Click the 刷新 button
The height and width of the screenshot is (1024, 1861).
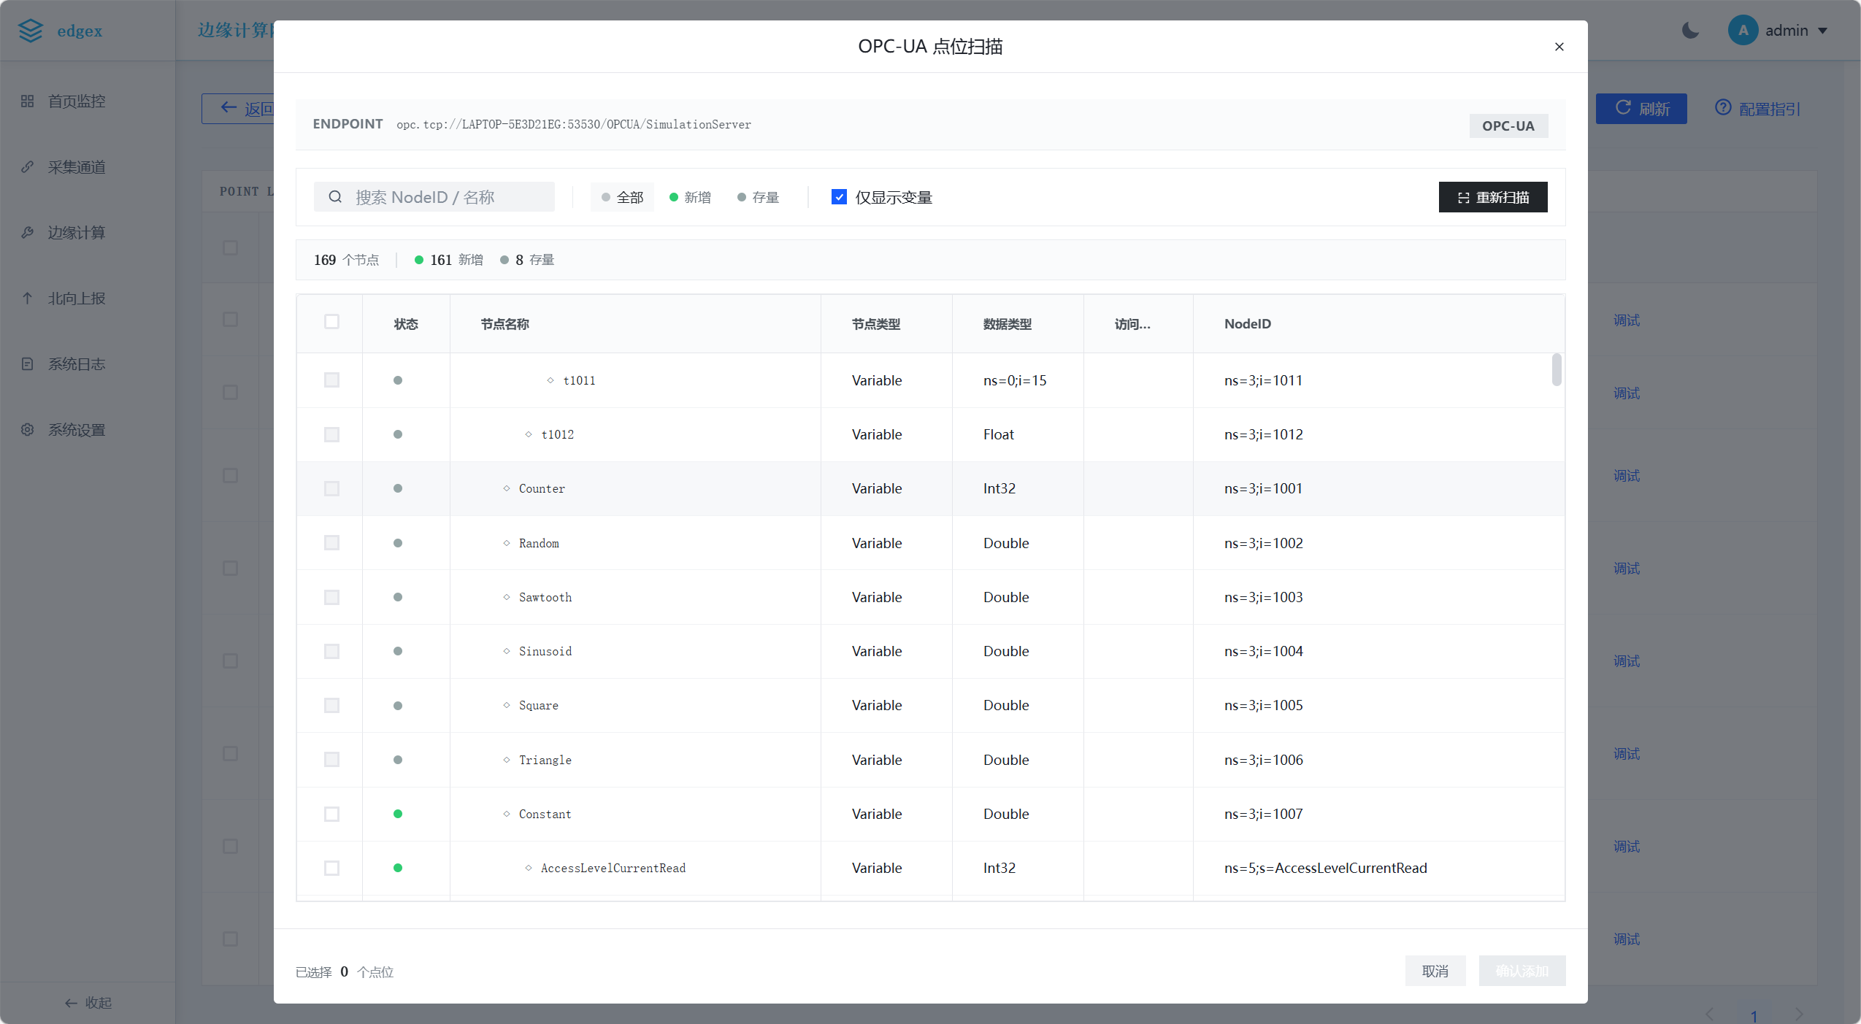[x=1641, y=108]
